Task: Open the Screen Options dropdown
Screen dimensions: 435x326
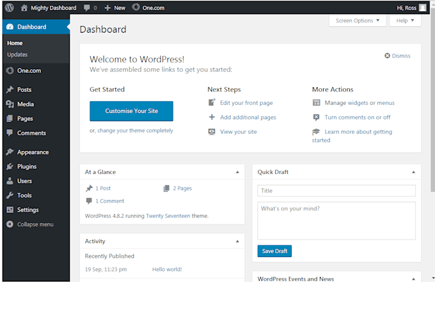Action: point(358,20)
